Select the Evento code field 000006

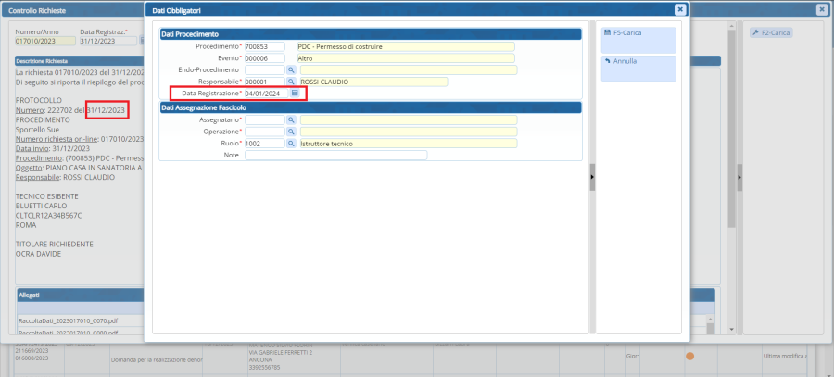point(264,57)
